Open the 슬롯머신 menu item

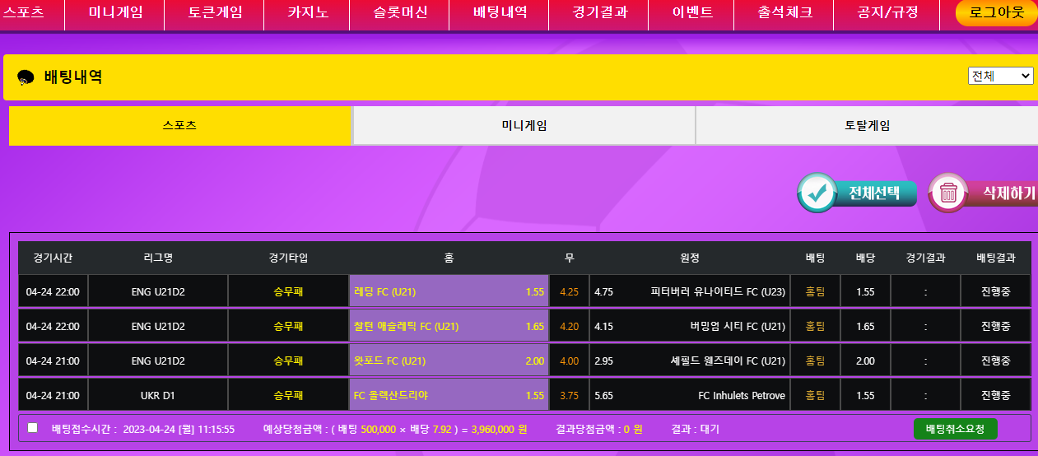400,13
